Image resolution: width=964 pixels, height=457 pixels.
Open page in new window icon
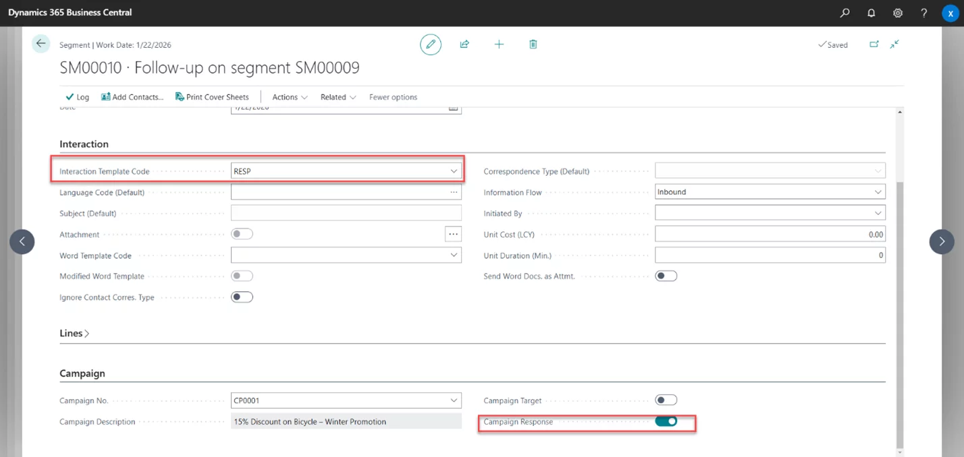[874, 44]
